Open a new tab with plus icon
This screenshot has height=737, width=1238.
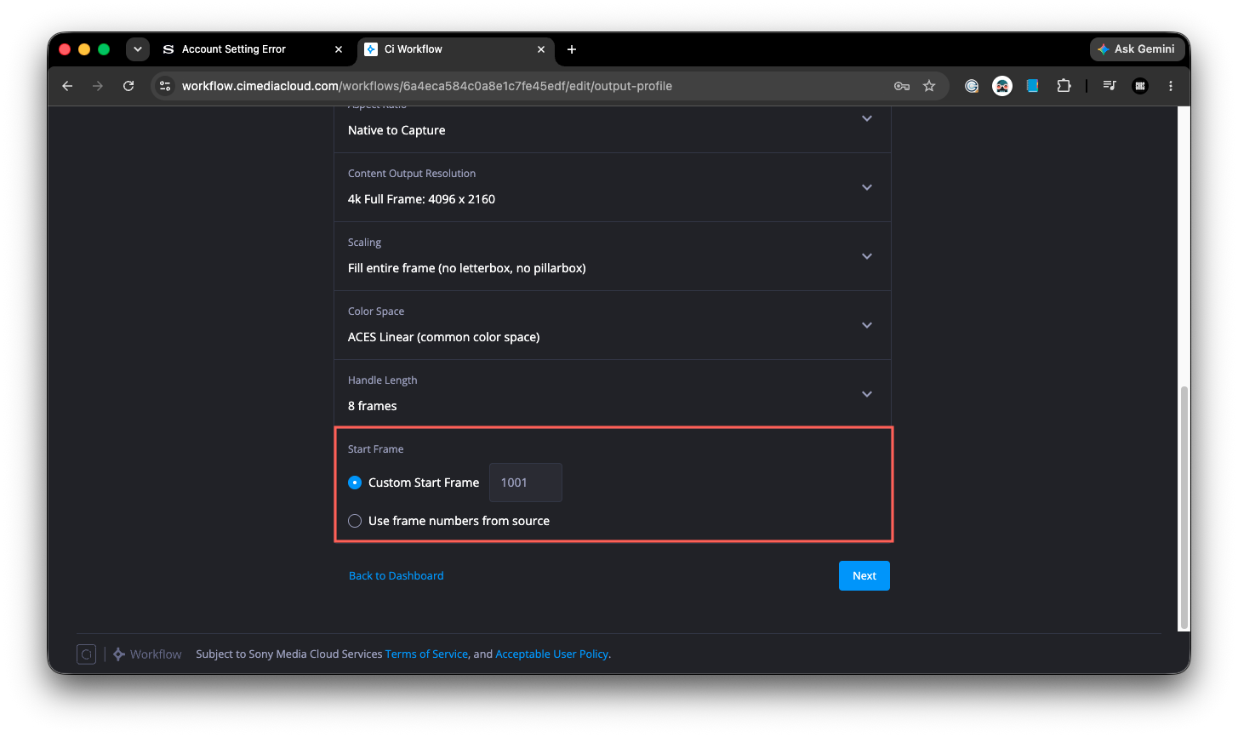point(572,49)
